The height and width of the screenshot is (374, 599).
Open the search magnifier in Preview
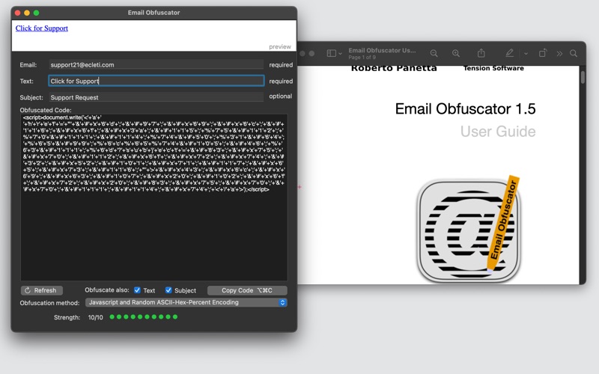pyautogui.click(x=574, y=54)
